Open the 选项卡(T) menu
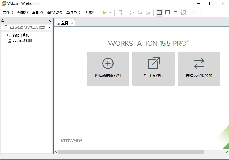229x160 pixels. pos(73,12)
